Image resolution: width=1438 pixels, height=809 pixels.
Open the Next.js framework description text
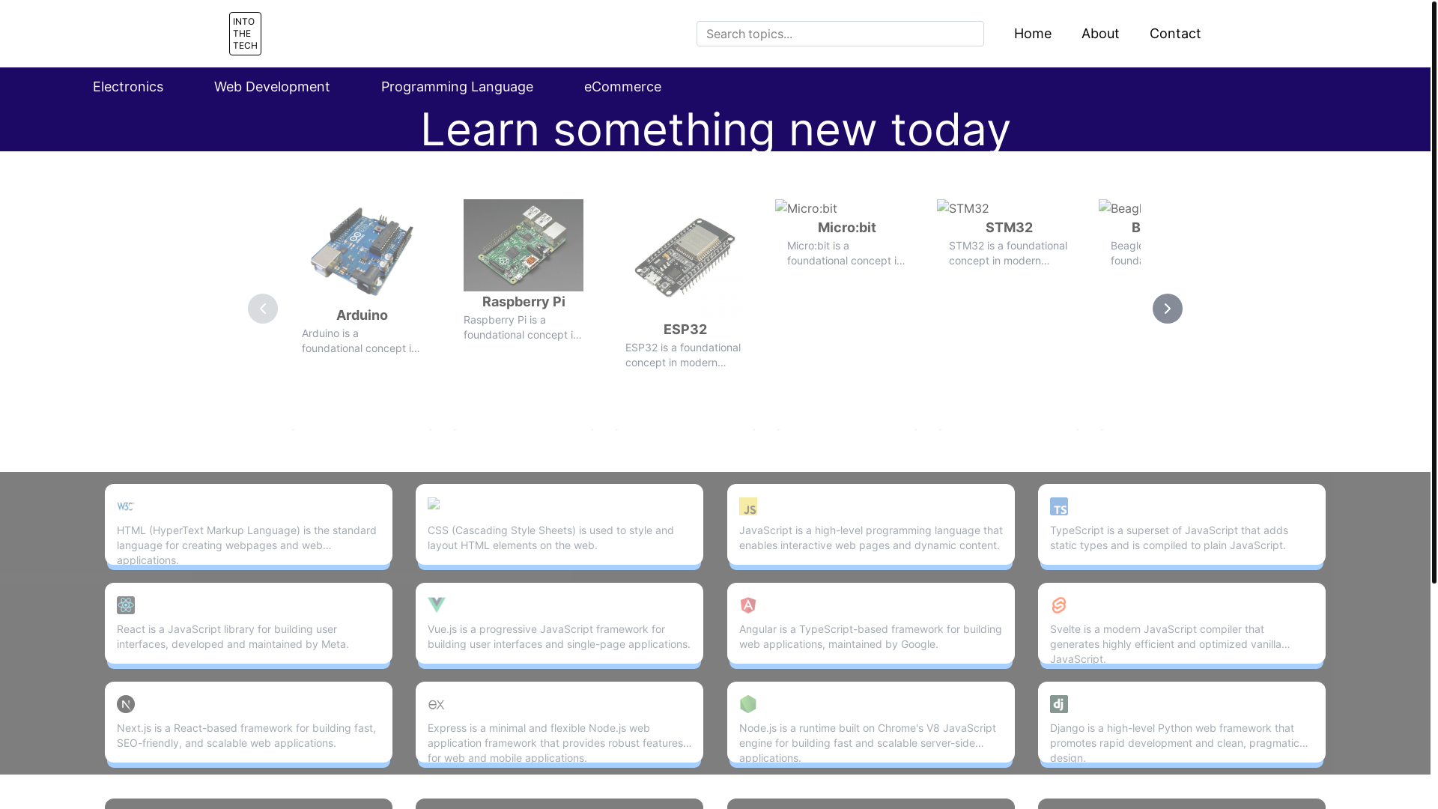pyautogui.click(x=248, y=736)
